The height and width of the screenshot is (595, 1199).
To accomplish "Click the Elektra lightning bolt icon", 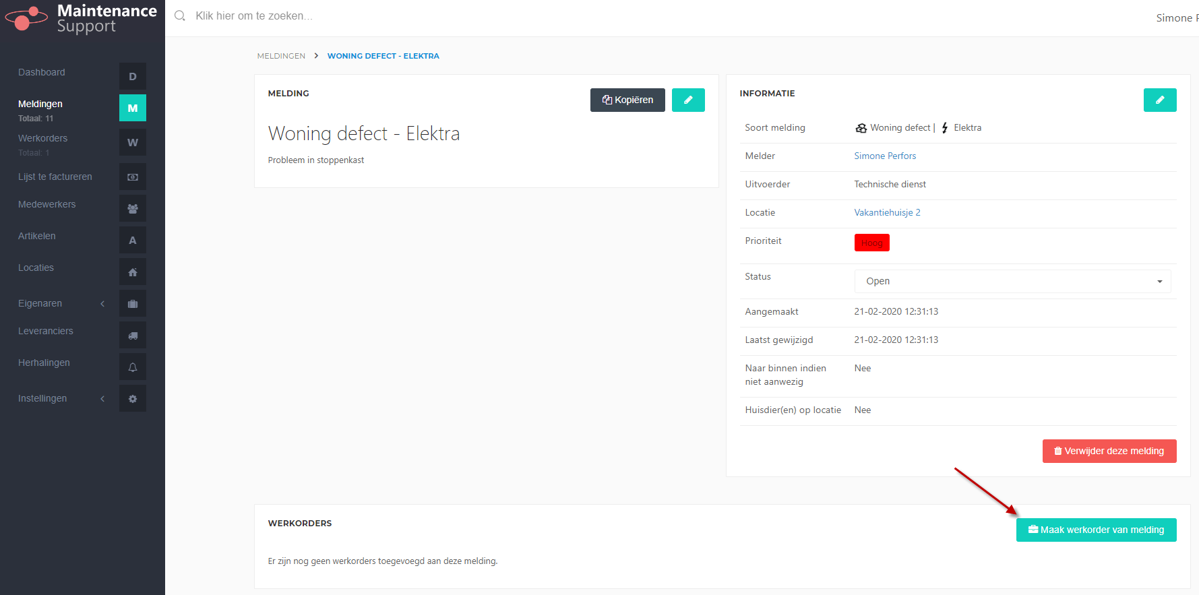I will coord(945,128).
